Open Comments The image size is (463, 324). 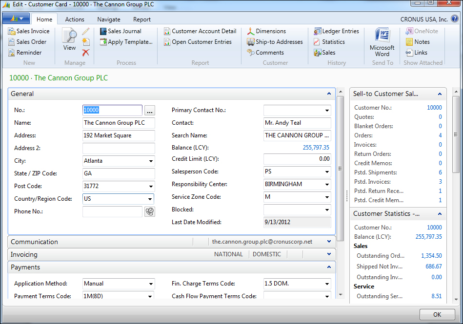[x=265, y=53]
